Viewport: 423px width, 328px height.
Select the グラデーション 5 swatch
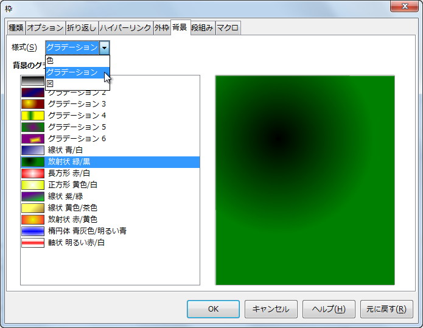[x=33, y=127]
